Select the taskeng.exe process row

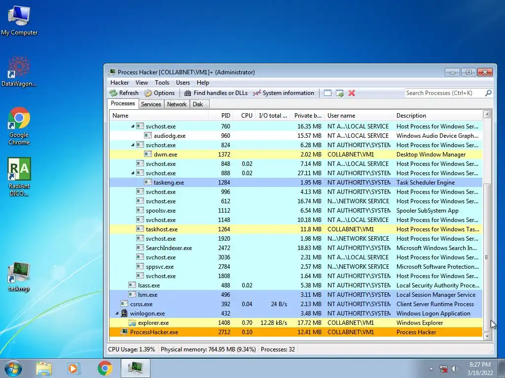point(296,182)
